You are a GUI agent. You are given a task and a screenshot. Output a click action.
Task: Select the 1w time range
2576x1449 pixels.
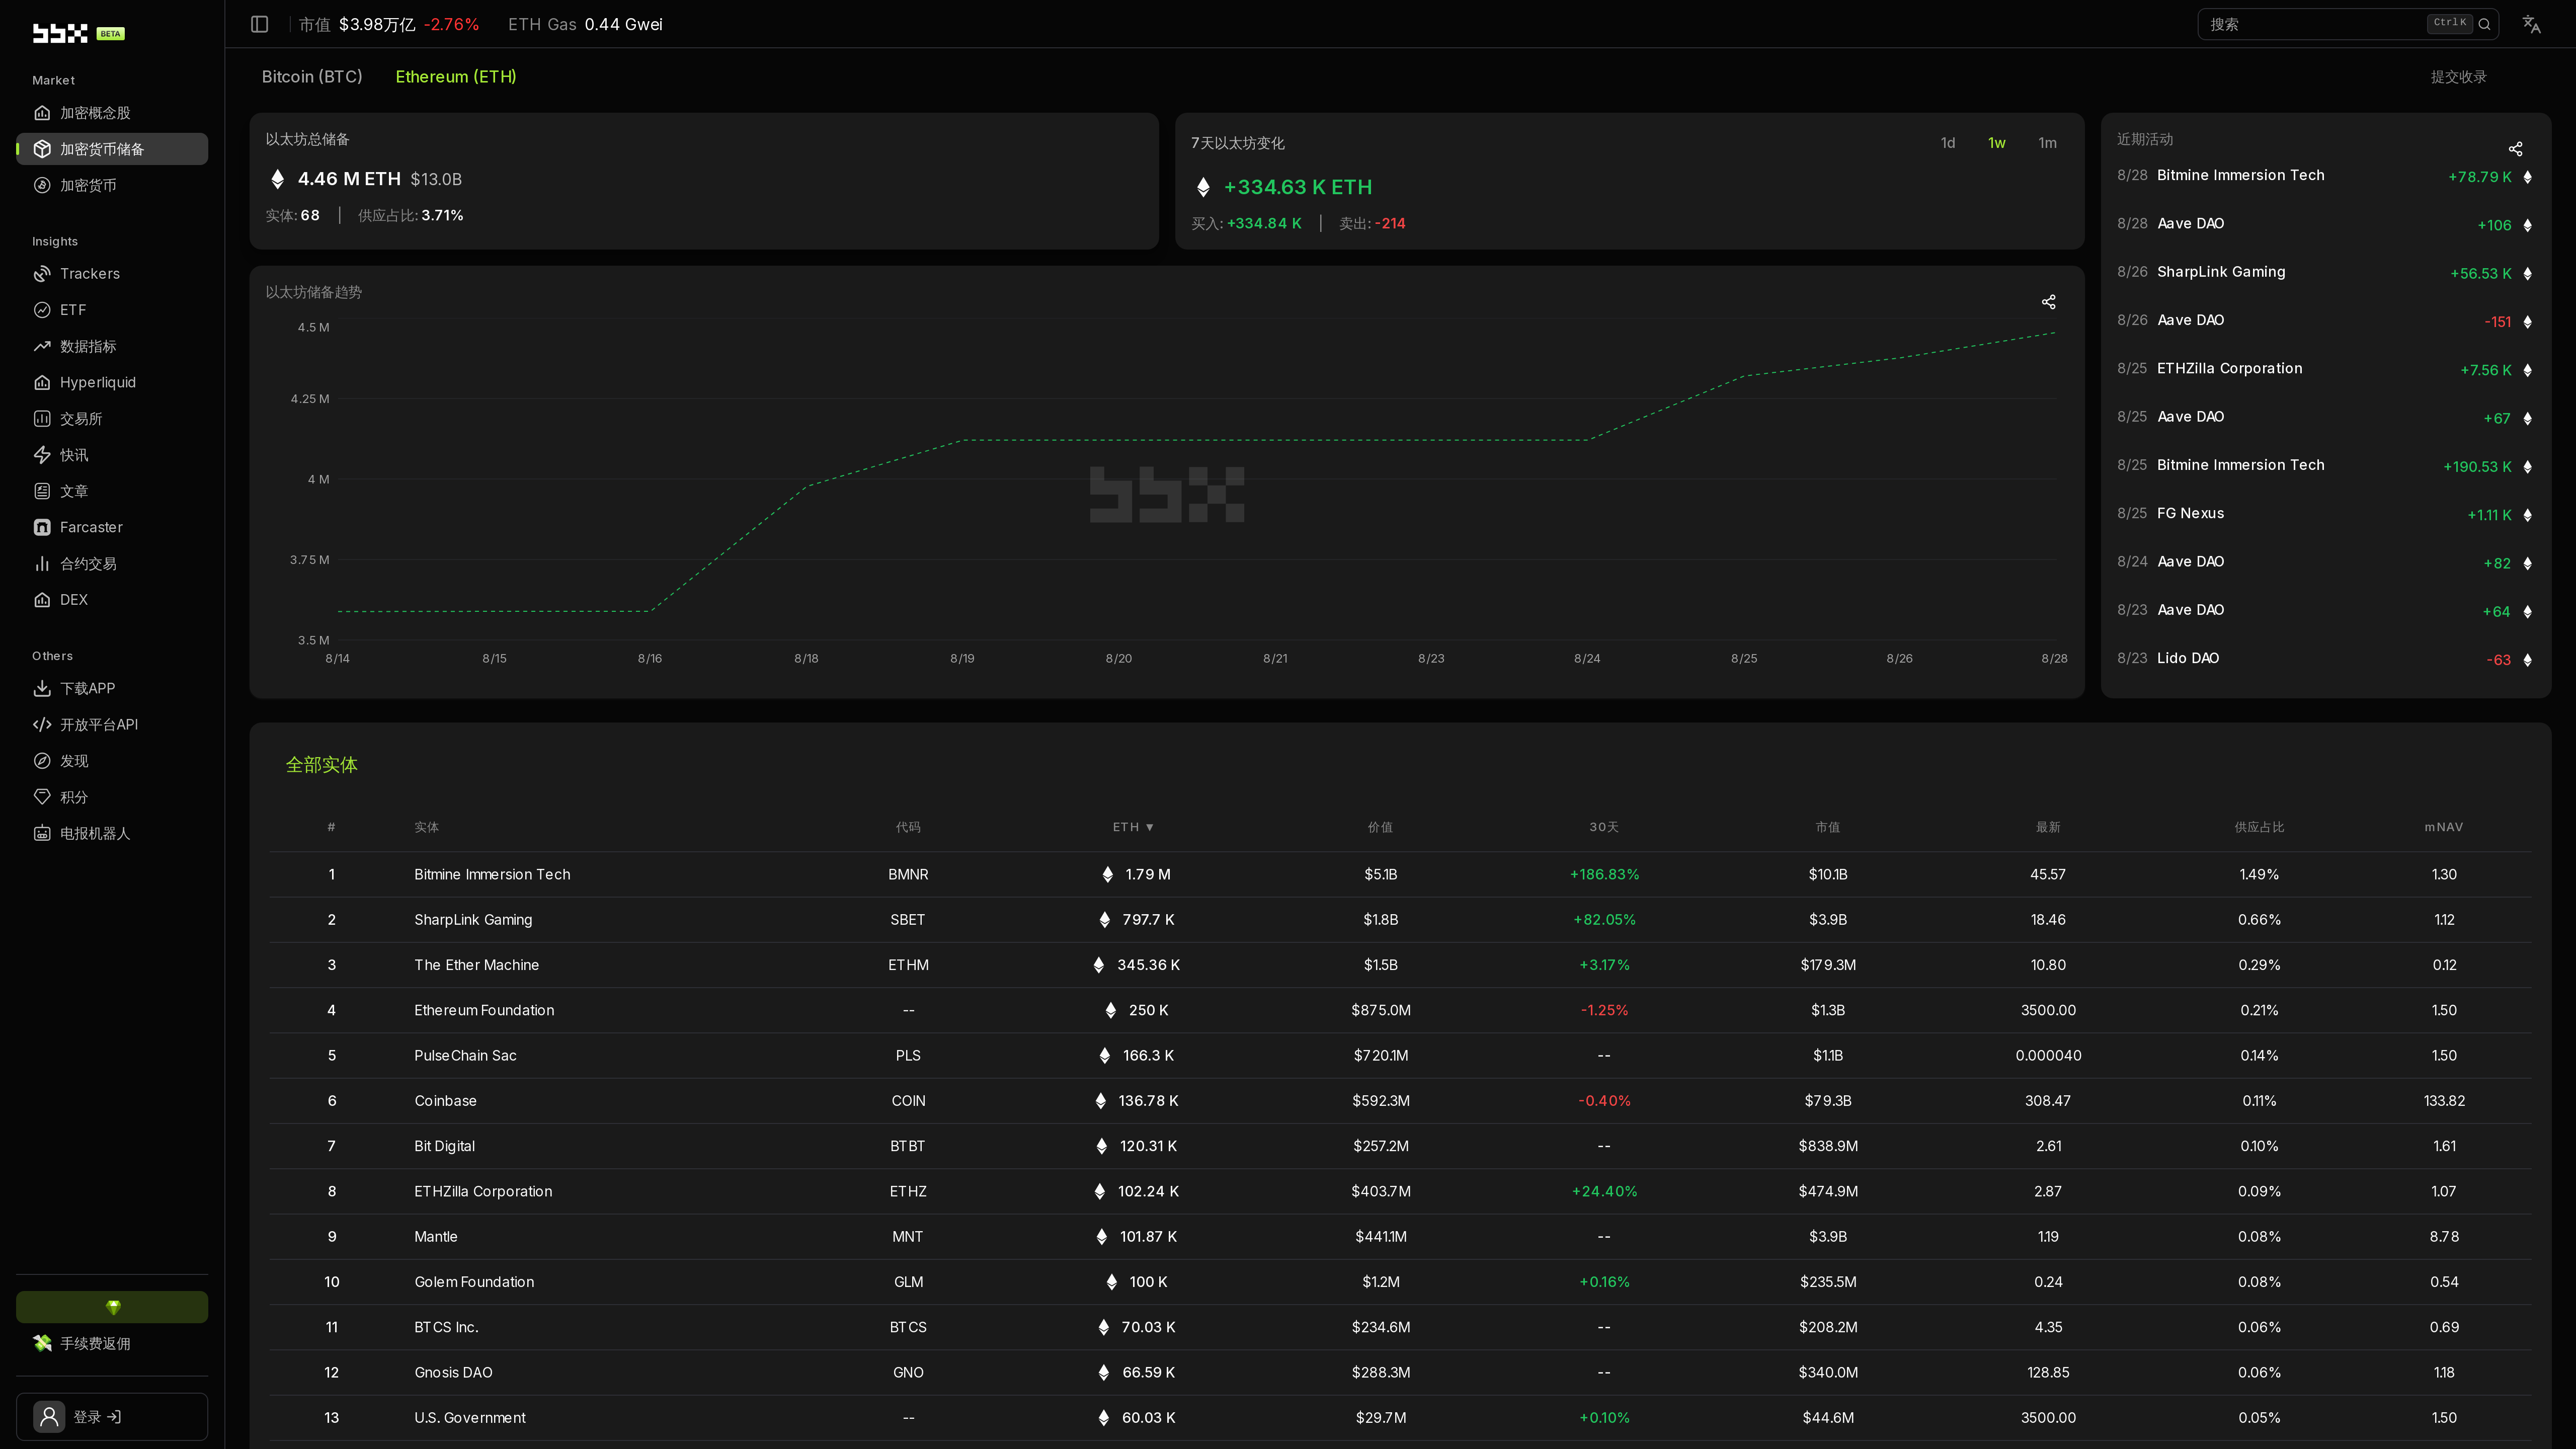pyautogui.click(x=1997, y=143)
